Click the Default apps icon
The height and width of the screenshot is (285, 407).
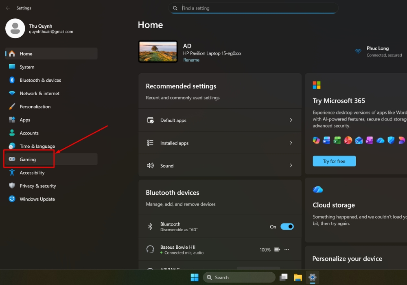[150, 120]
